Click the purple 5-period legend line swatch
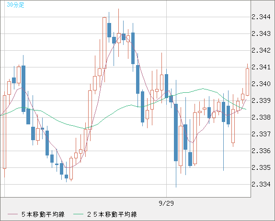Viewport: 275px width, 221px height. pyautogui.click(x=12, y=214)
